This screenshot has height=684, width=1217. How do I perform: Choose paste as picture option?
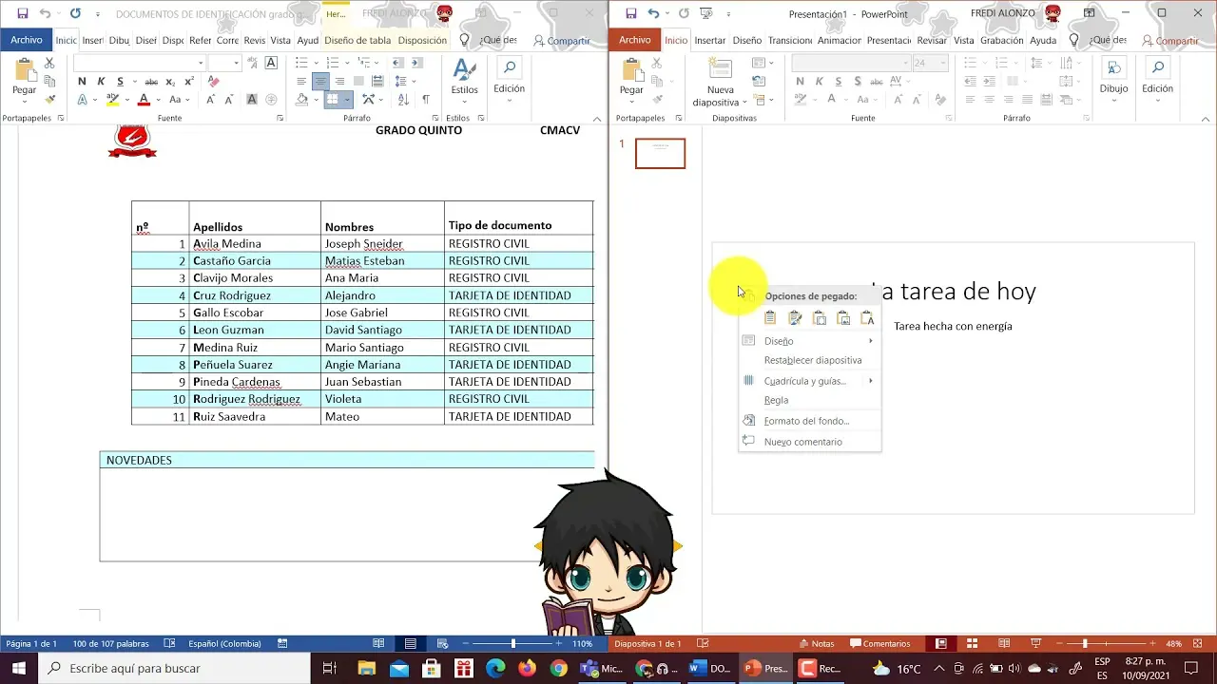843,318
